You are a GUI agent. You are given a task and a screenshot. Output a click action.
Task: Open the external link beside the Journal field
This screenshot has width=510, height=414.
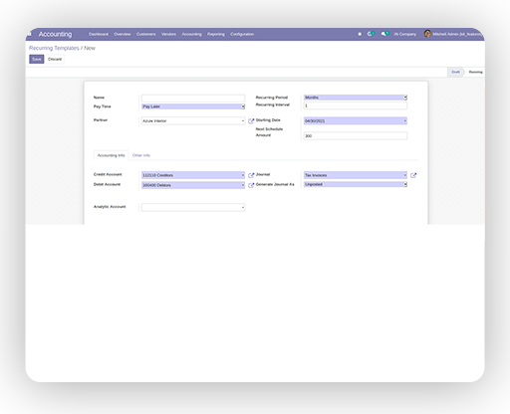[x=413, y=175]
